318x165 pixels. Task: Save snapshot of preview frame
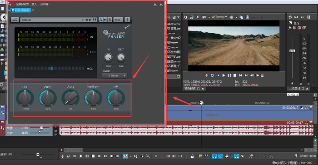tap(247, 17)
